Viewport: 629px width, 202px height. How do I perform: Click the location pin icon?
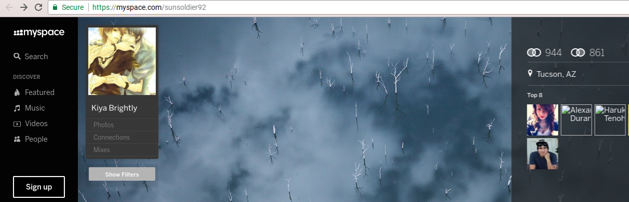click(530, 74)
